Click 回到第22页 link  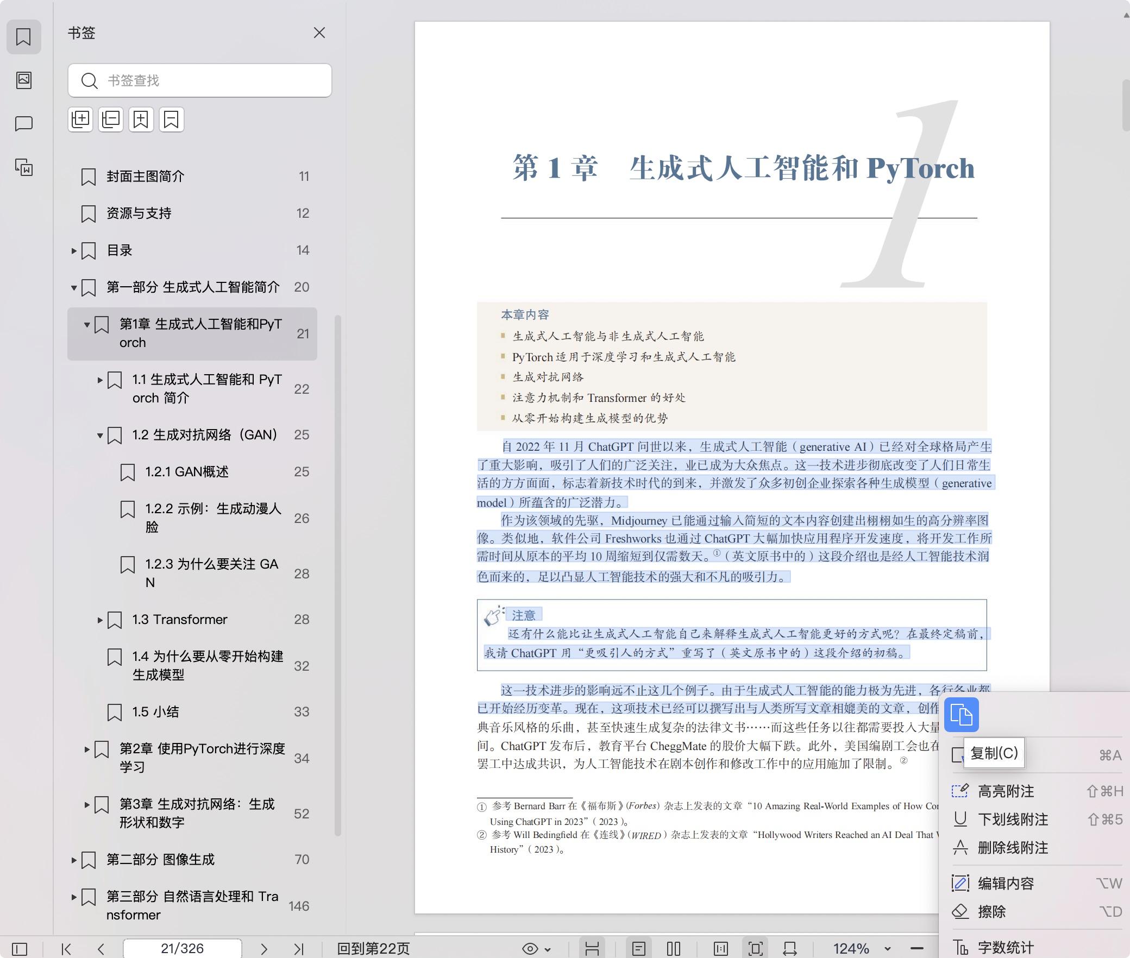(373, 949)
